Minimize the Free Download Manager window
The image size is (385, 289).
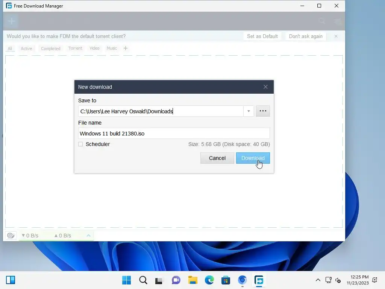(x=302, y=6)
